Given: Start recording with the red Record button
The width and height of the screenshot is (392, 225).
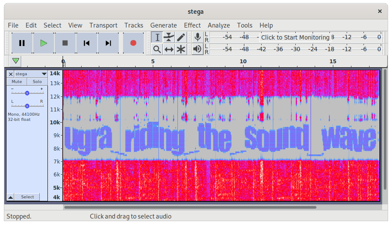Looking at the screenshot, I should pos(133,43).
